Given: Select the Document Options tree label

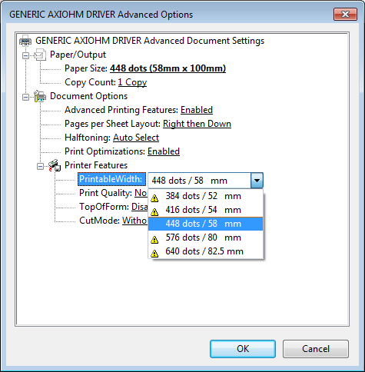Looking at the screenshot, I should pos(88,96).
